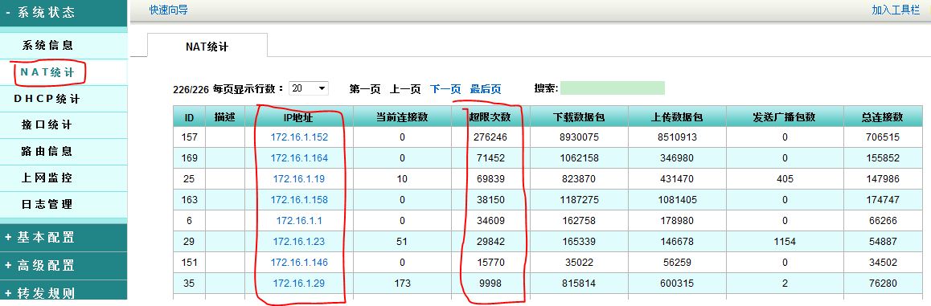Open 接口统计 in the sidebar
The image size is (931, 306).
point(47,124)
